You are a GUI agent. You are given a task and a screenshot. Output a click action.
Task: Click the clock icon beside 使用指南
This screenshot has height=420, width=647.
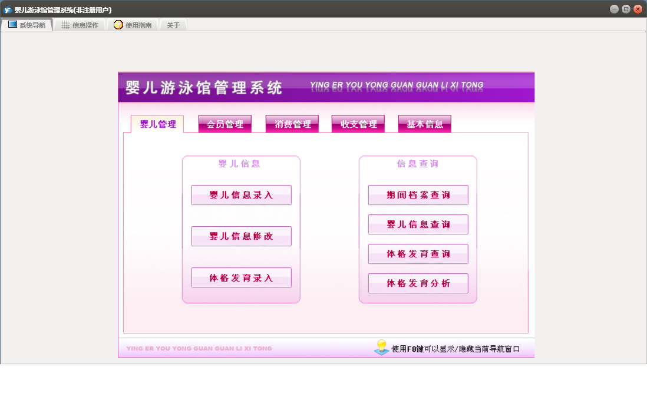click(118, 25)
